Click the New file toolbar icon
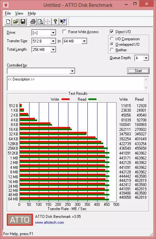The width and height of the screenshot is (156, 239). tap(8, 21)
